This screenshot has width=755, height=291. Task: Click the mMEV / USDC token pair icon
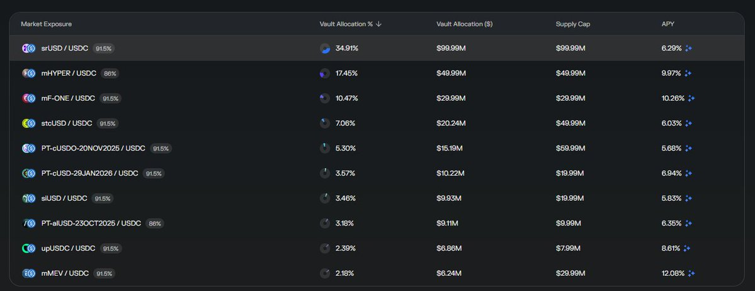(x=28, y=273)
